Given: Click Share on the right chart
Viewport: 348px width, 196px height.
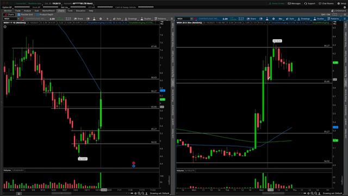Looking at the screenshot, I should coord(251,19).
